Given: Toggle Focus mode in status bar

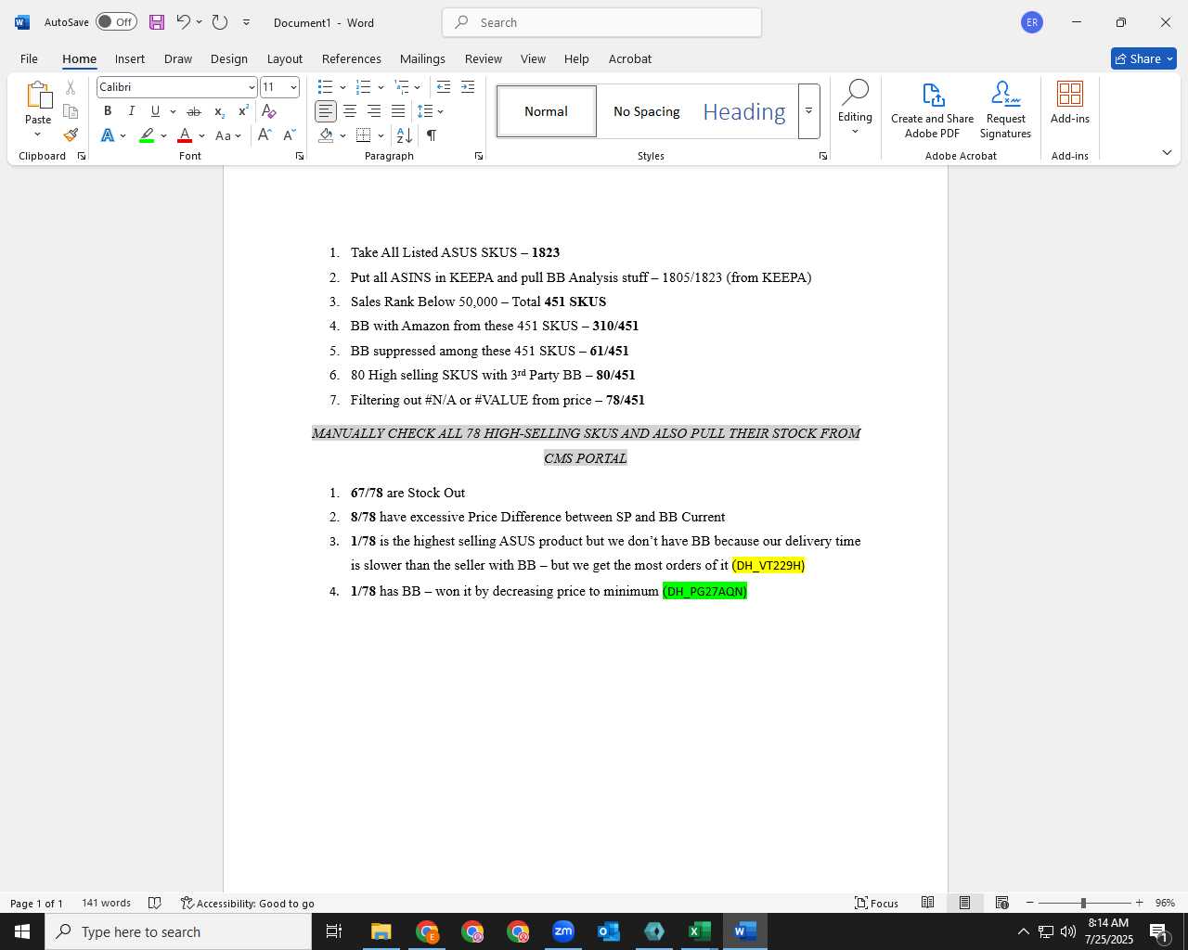Looking at the screenshot, I should click(x=877, y=903).
